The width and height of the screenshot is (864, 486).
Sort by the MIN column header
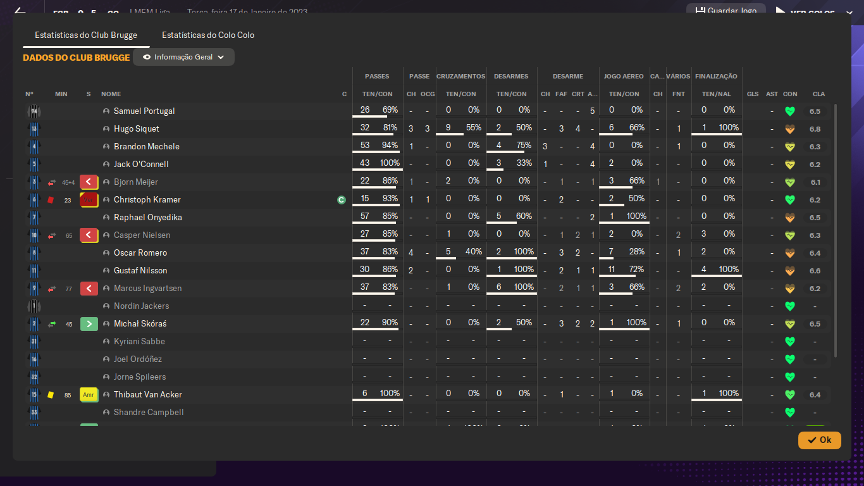pos(61,94)
